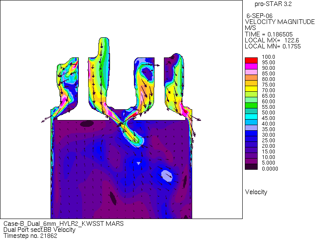Select the VELOCITY MAGNITUDE label
Viewport: 324px width, 243px height.
pos(280,22)
